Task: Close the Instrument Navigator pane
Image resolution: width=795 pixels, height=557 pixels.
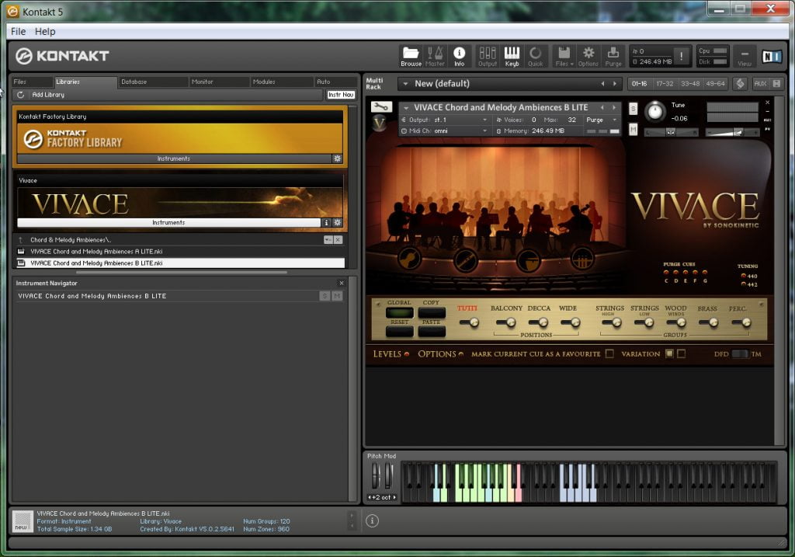Action: coord(342,283)
